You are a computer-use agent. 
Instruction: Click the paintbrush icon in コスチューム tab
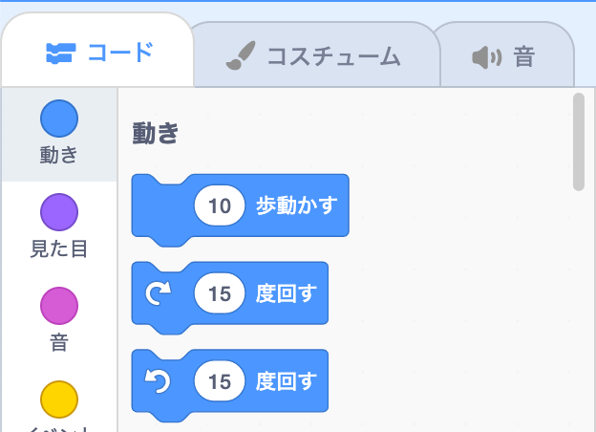pyautogui.click(x=241, y=55)
